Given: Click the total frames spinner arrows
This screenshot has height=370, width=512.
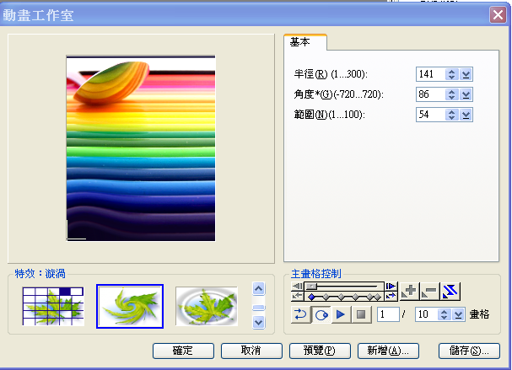Looking at the screenshot, I should click(x=444, y=314).
